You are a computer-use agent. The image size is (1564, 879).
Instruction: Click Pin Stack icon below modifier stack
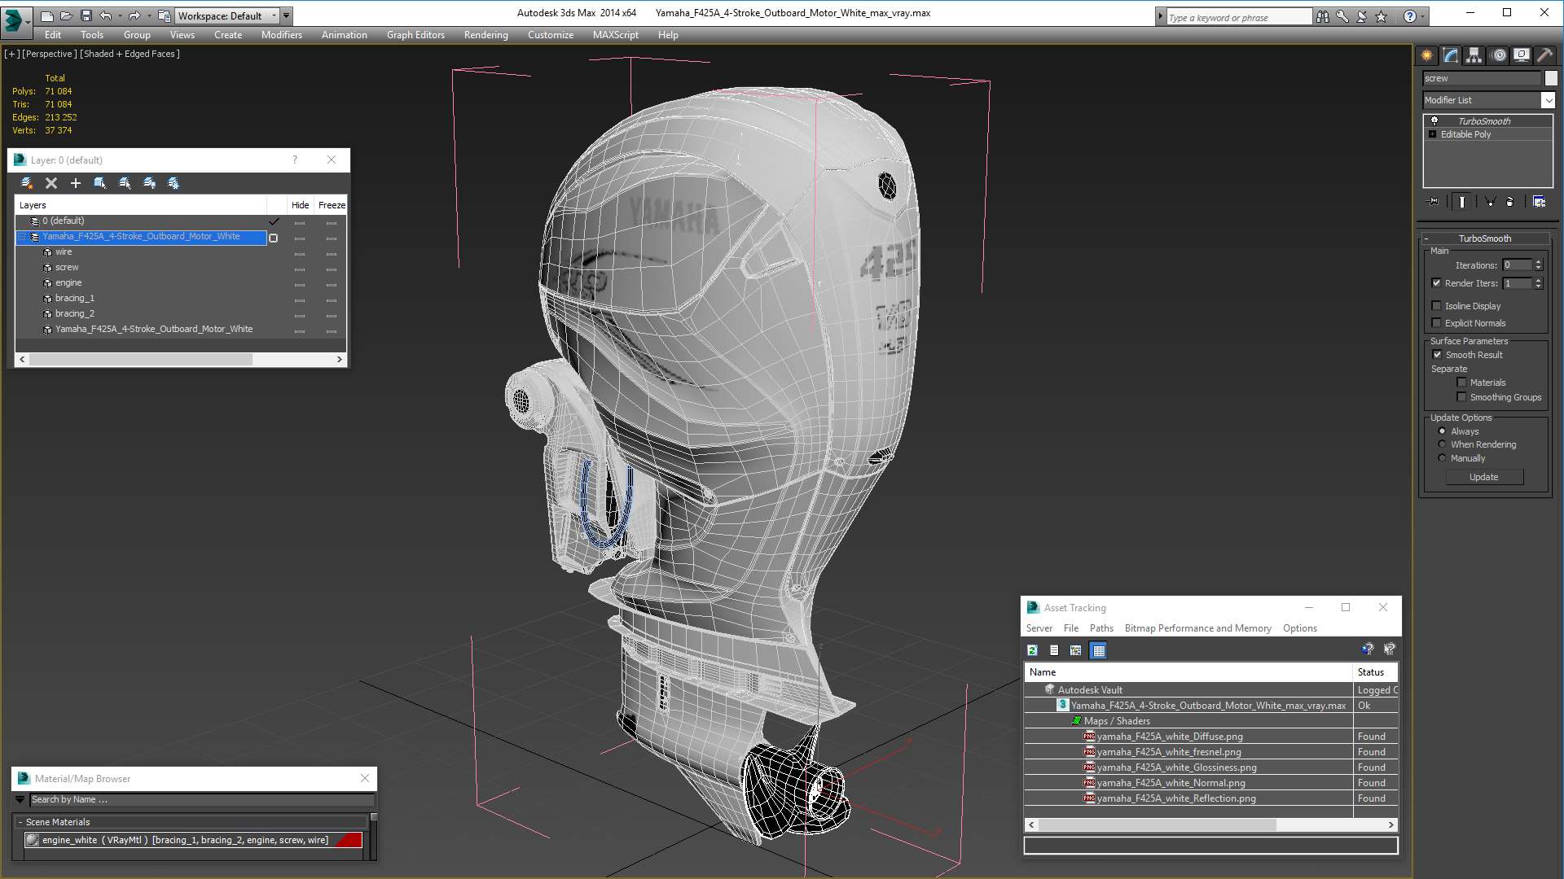pyautogui.click(x=1434, y=201)
